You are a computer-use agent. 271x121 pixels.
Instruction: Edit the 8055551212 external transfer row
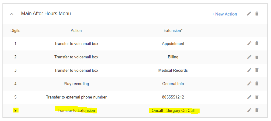[249, 97]
